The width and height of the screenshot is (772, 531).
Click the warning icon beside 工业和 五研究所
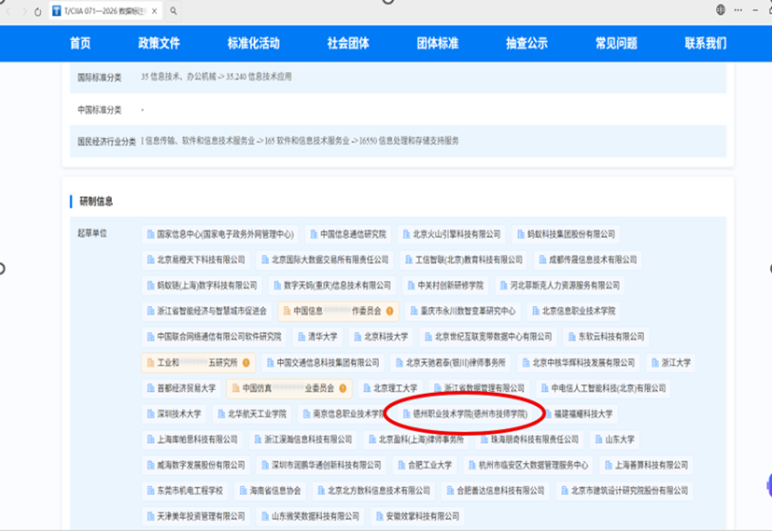point(246,363)
